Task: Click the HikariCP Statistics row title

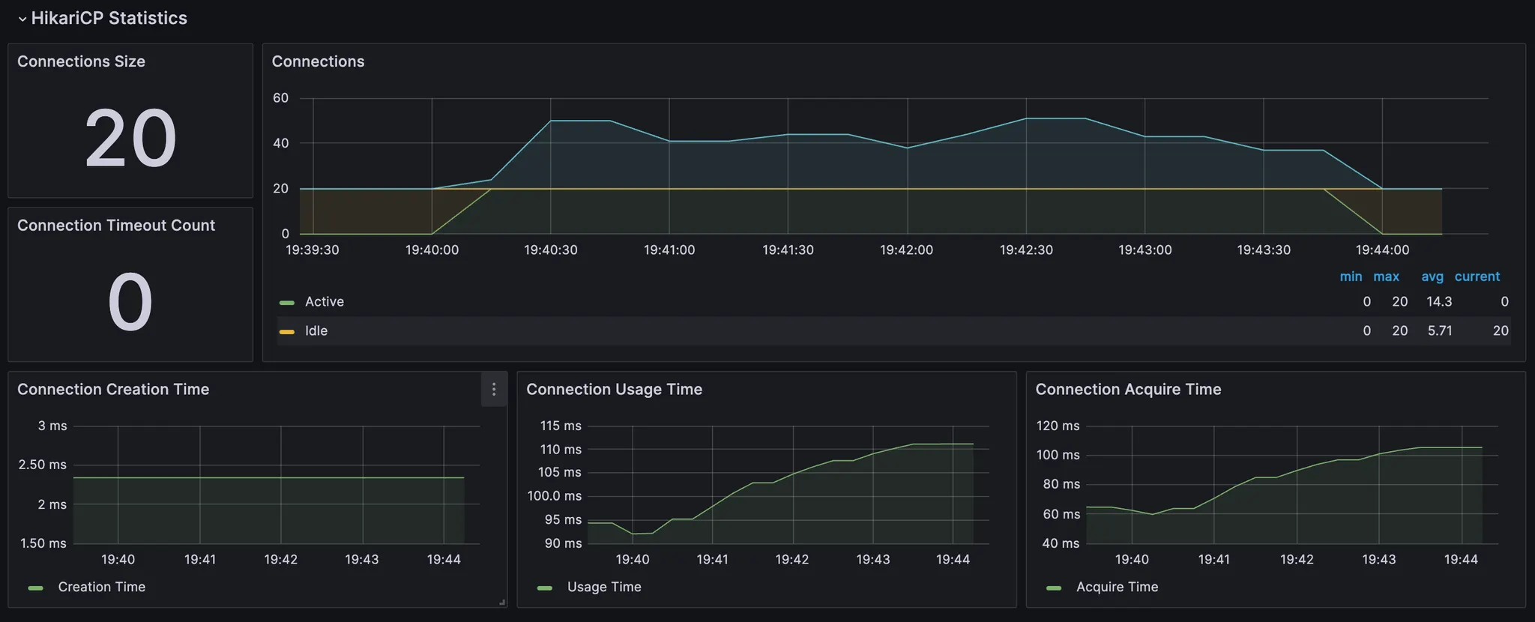Action: 109,18
